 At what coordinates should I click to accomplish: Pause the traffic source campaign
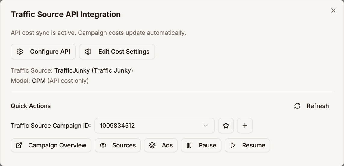pyautogui.click(x=201, y=145)
